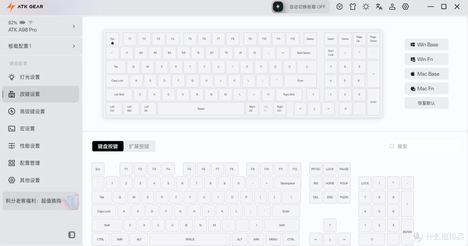The width and height of the screenshot is (468, 246).
Task: Select the Win Fn layer
Action: pyautogui.click(x=426, y=59)
